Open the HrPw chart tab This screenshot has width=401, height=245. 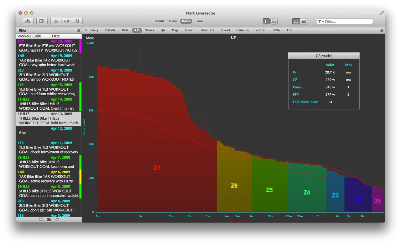pyautogui.click(x=276, y=30)
